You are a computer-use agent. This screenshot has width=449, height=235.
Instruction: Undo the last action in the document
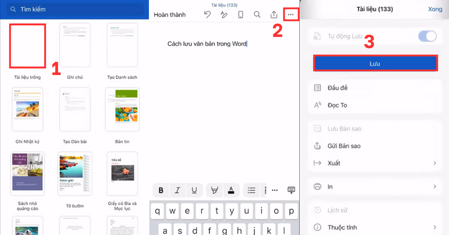pos(208,15)
